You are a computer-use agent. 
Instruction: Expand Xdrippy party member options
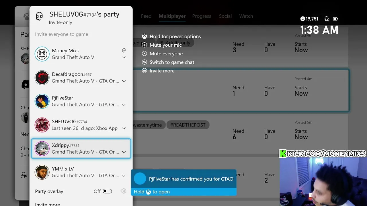point(124,152)
